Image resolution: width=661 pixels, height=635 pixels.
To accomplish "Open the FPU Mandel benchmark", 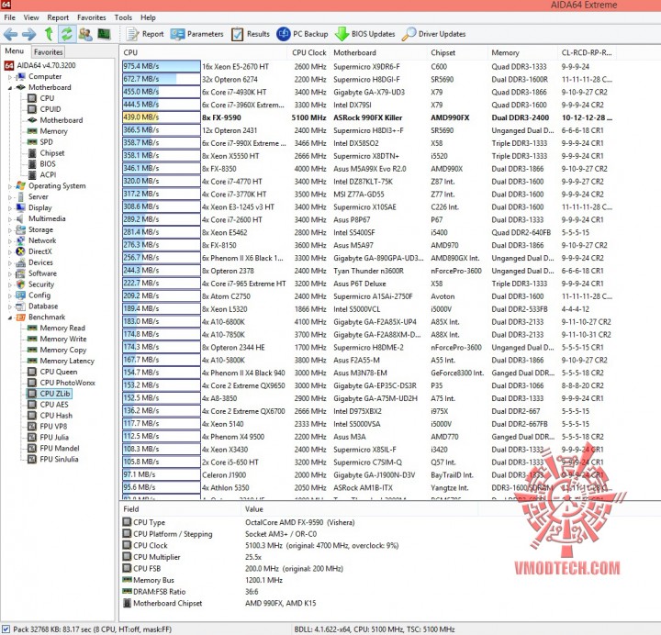I will pyautogui.click(x=53, y=449).
